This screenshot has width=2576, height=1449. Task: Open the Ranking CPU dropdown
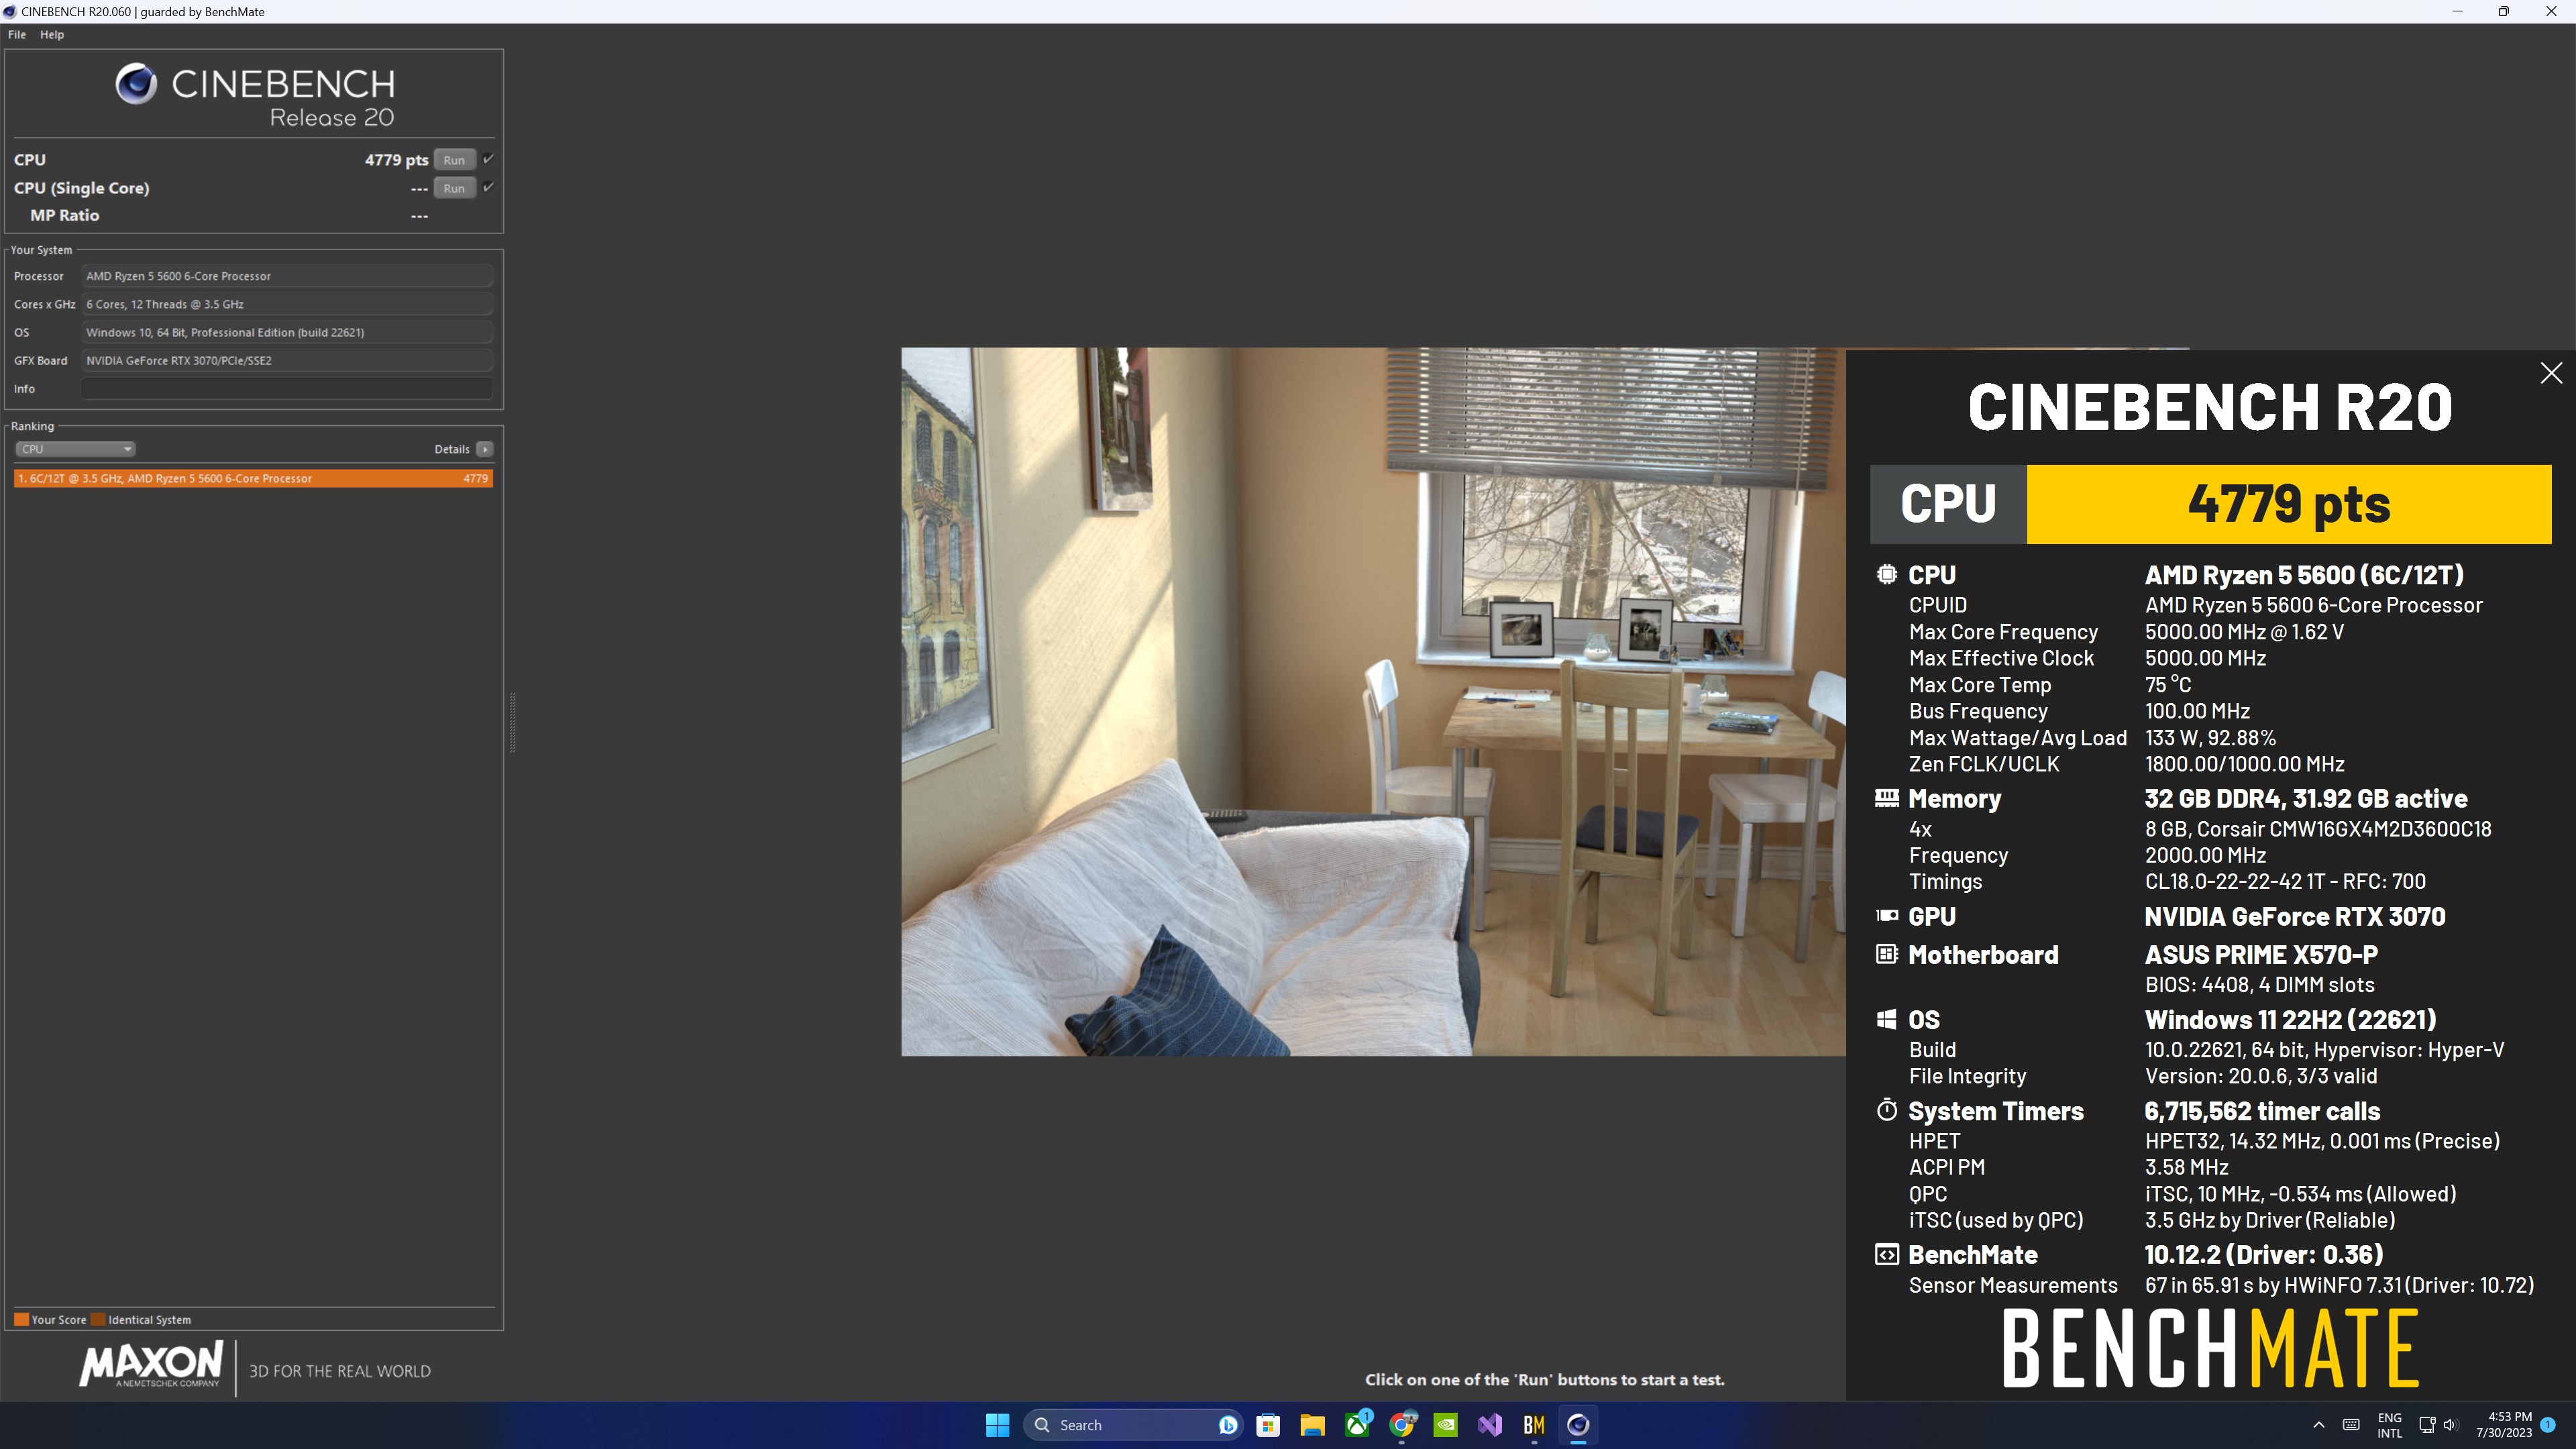pyautogui.click(x=75, y=449)
